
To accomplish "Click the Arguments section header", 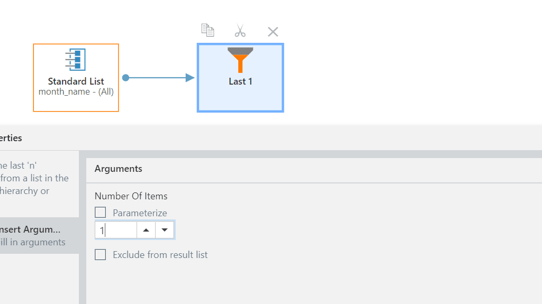I will (119, 169).
